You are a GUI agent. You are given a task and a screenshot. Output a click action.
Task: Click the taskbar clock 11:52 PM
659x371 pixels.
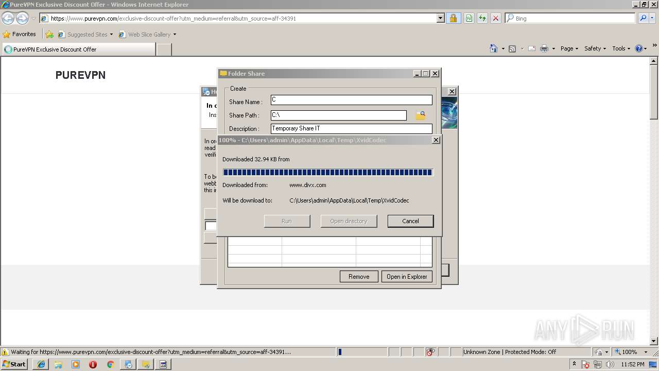pyautogui.click(x=633, y=364)
